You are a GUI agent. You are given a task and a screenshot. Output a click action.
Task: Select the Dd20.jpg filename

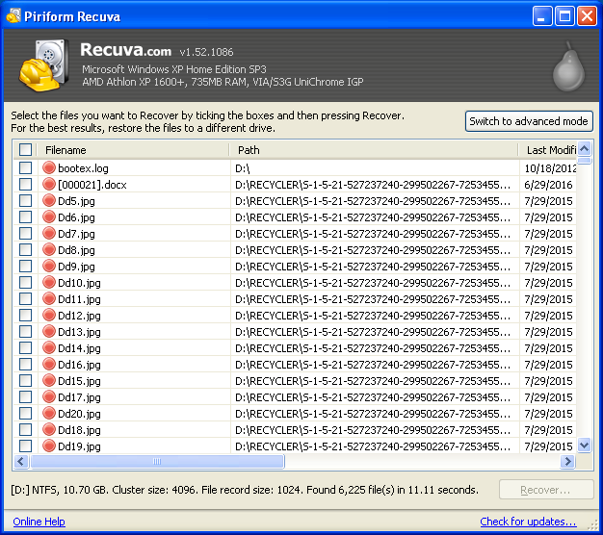(79, 414)
